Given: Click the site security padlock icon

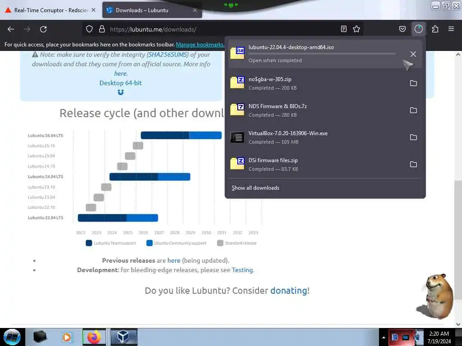Looking at the screenshot, I should coord(102,29).
